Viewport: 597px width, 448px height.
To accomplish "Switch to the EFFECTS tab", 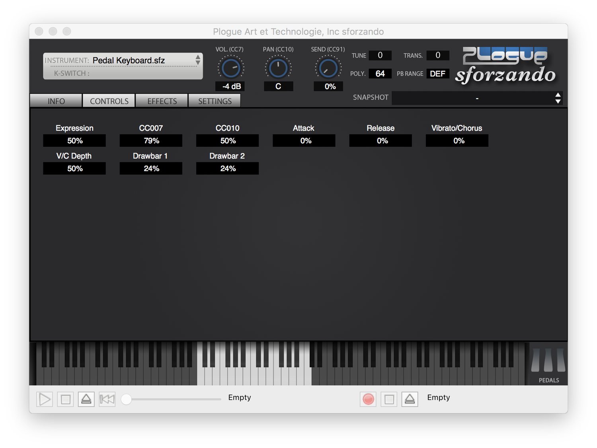I will 161,101.
